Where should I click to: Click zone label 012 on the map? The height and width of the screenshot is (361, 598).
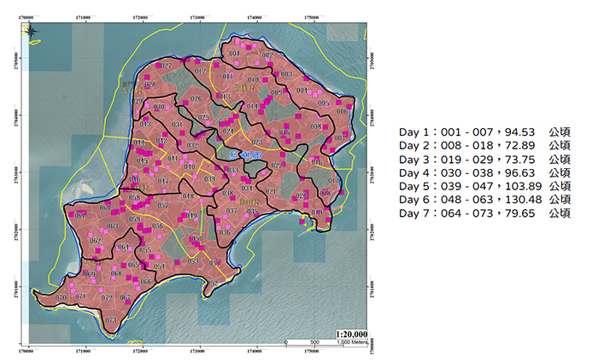tap(201, 71)
